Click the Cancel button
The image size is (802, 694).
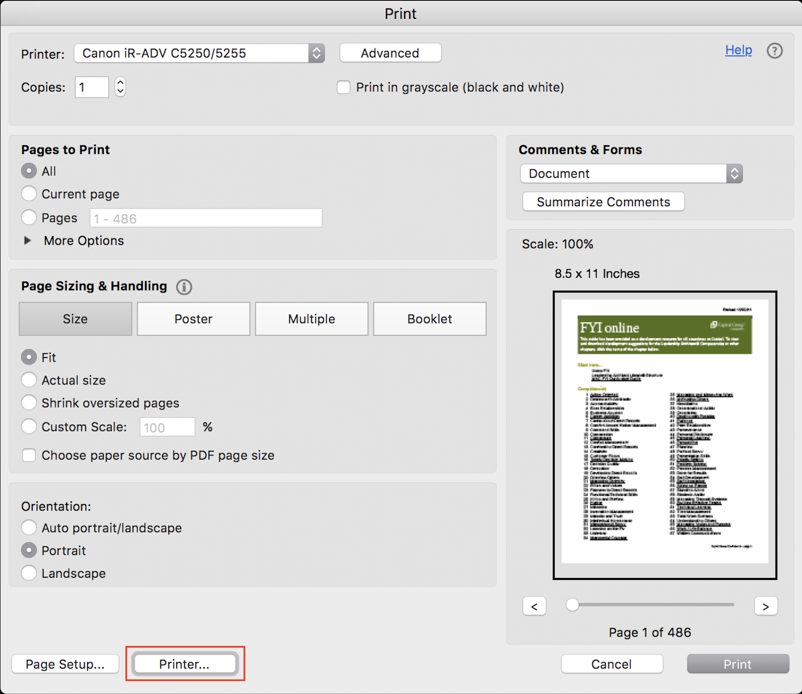[x=612, y=664]
